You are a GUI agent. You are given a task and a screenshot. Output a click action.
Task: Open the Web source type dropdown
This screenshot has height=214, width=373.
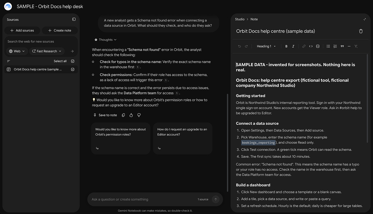point(17,51)
